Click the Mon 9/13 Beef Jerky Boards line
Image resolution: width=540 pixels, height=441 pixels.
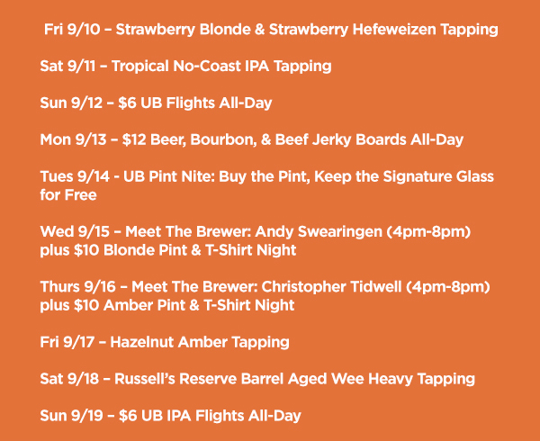point(252,139)
